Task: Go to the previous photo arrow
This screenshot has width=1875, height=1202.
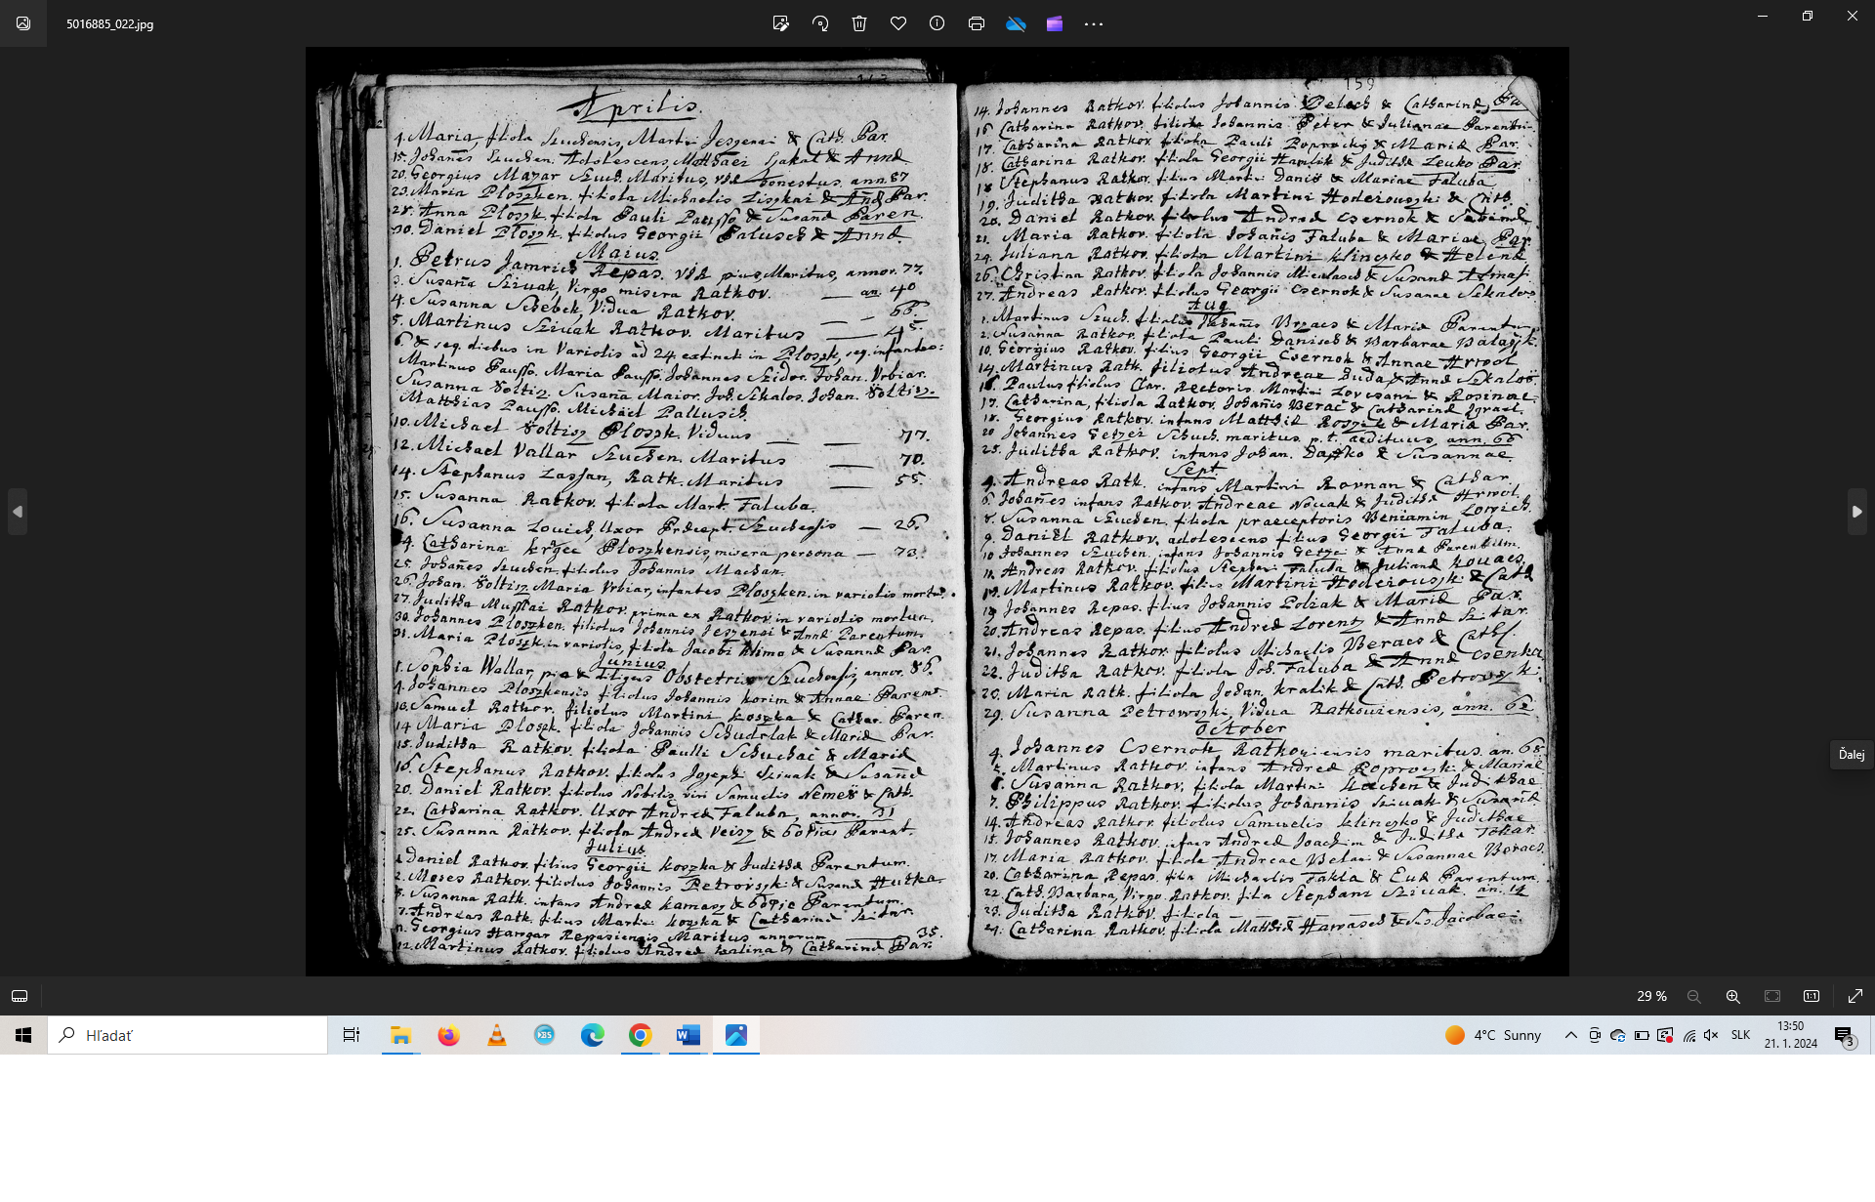Action: 18,512
